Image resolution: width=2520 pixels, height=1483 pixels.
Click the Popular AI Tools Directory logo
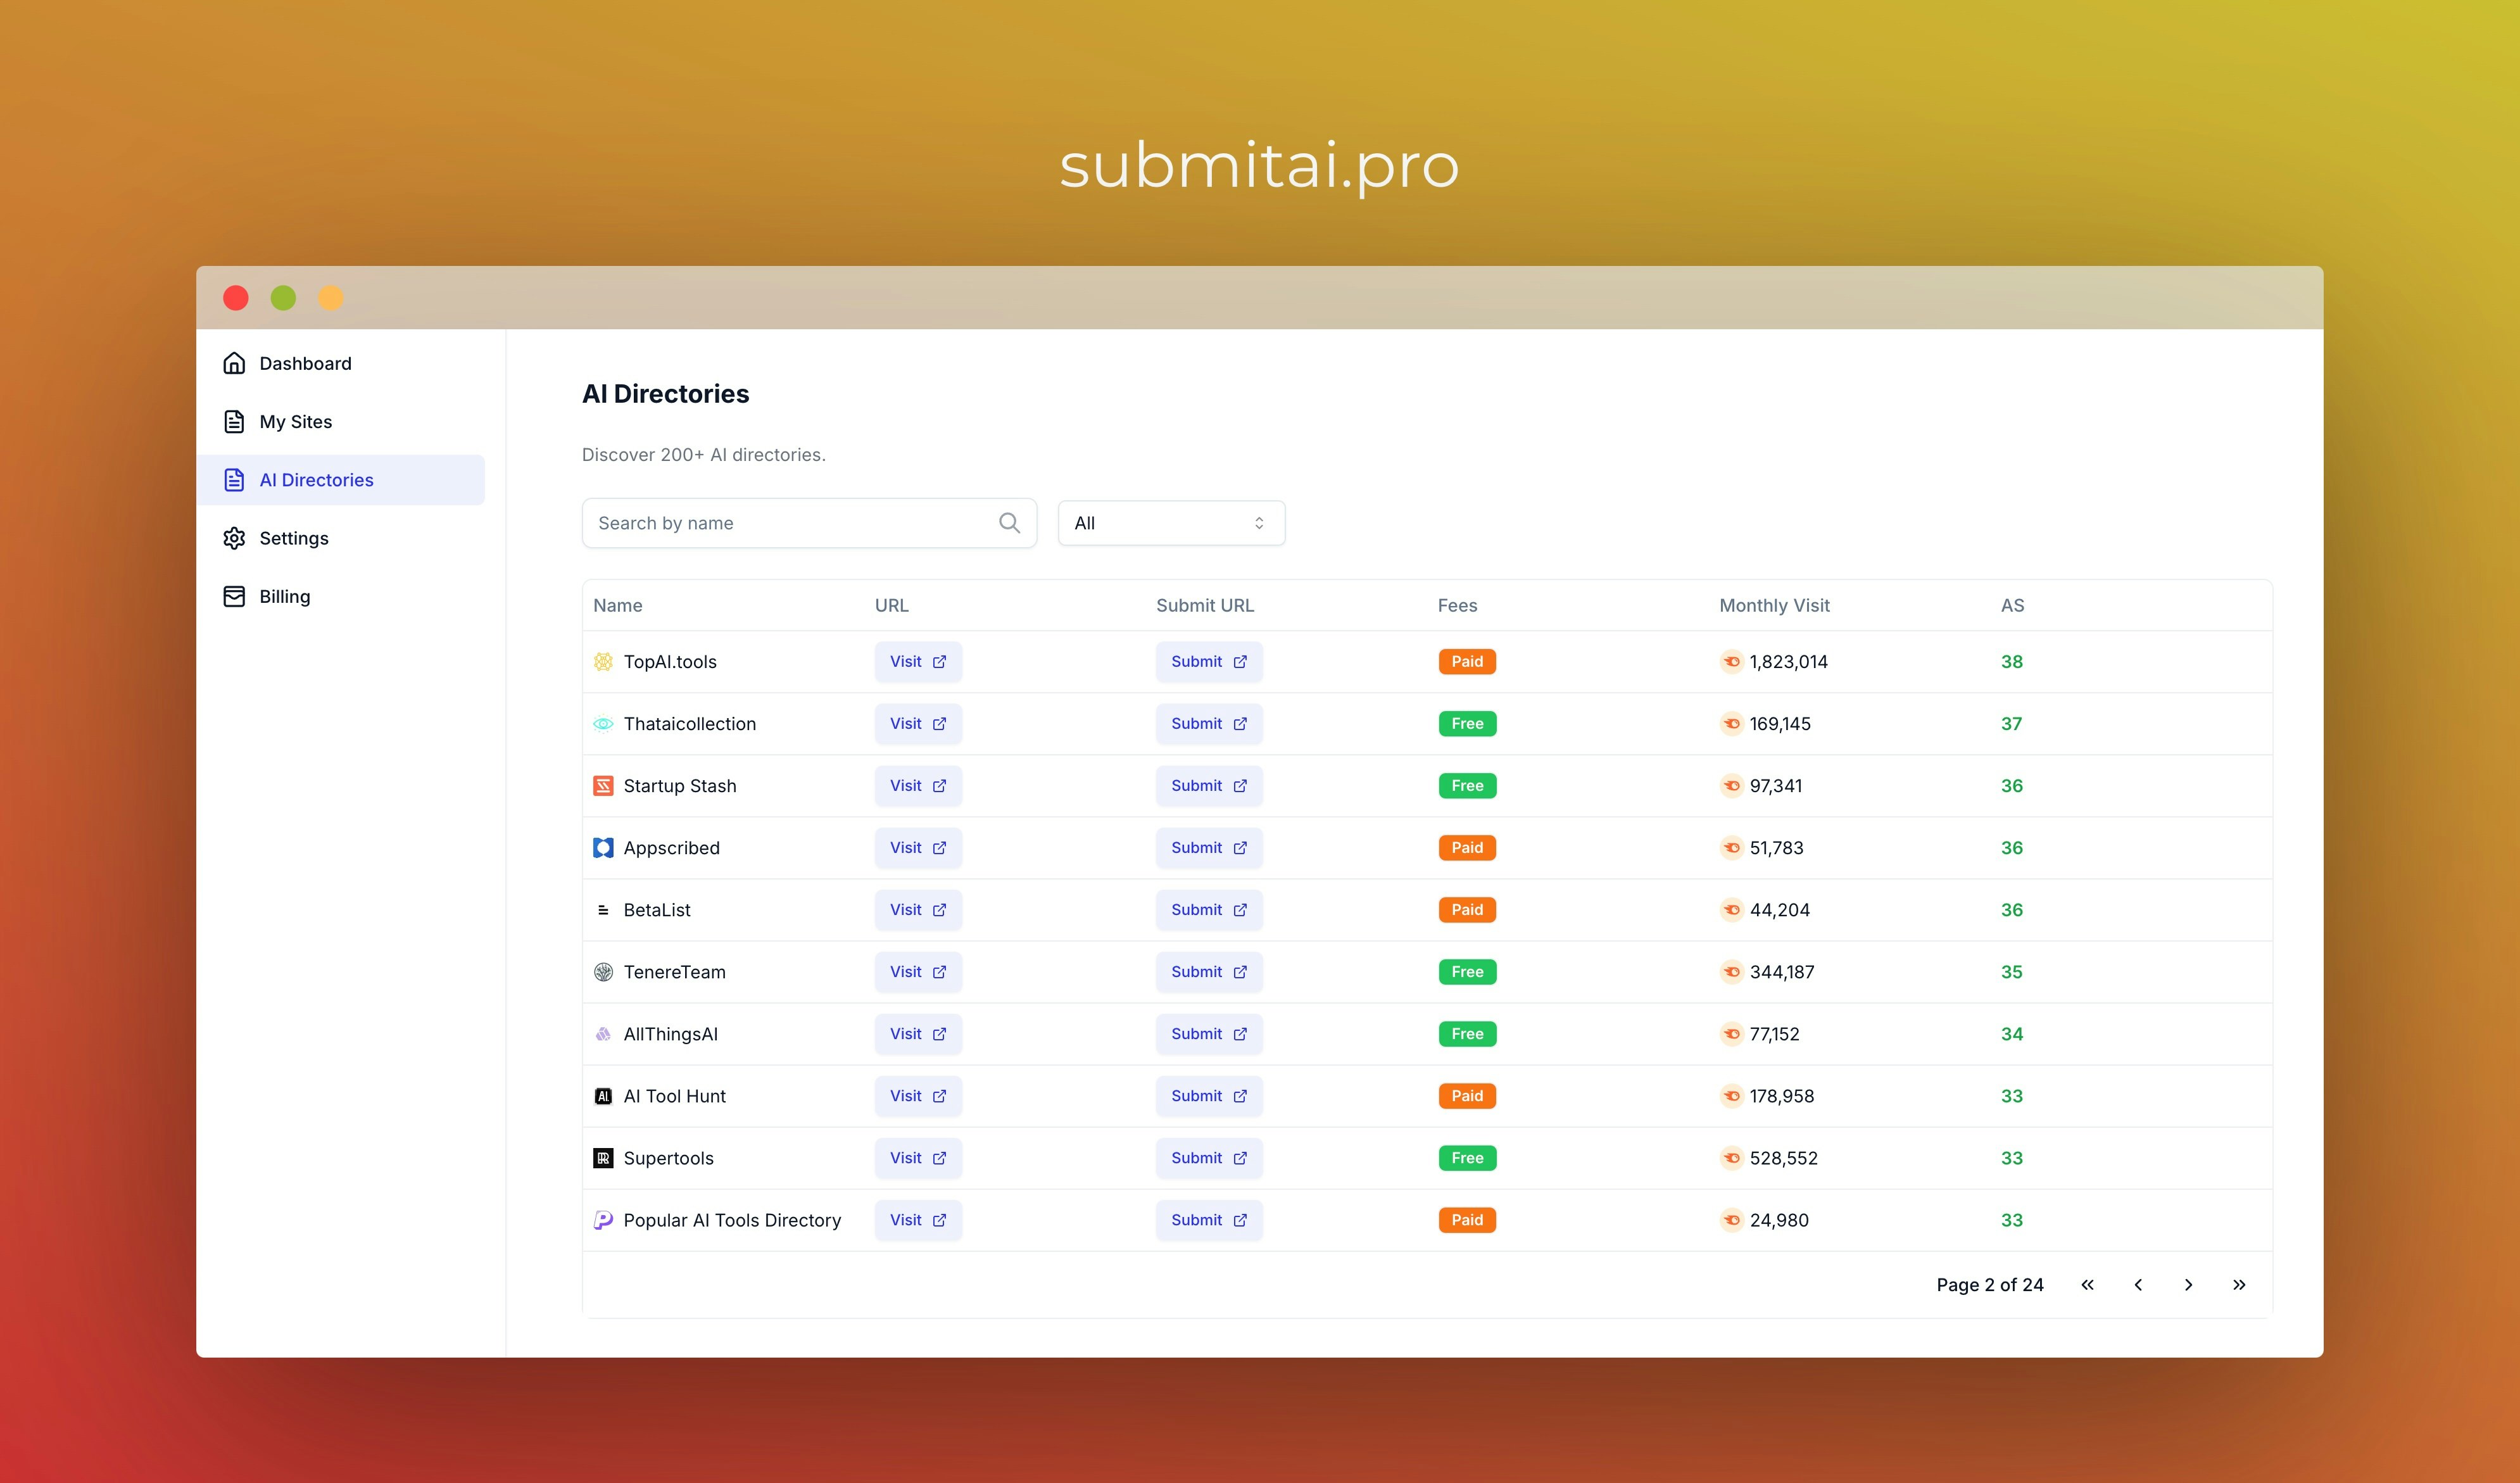coord(603,1220)
